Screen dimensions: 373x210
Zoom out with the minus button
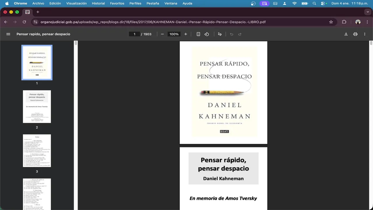pos(162,34)
